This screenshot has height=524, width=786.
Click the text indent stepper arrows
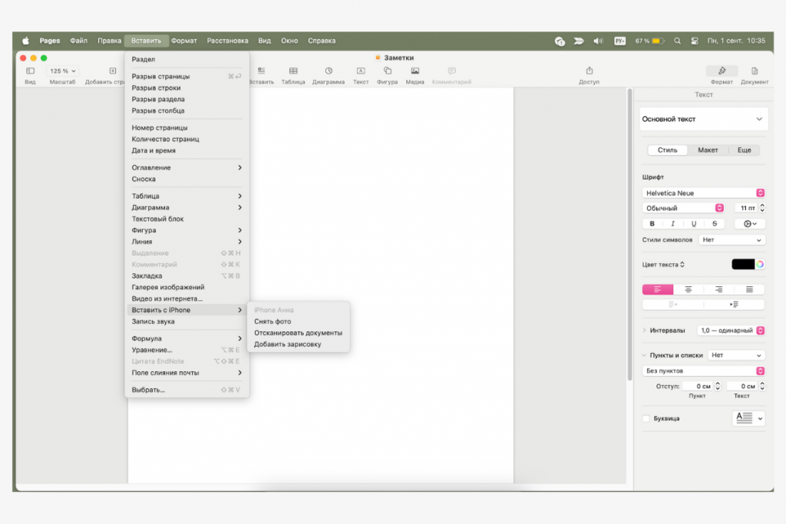coord(762,386)
